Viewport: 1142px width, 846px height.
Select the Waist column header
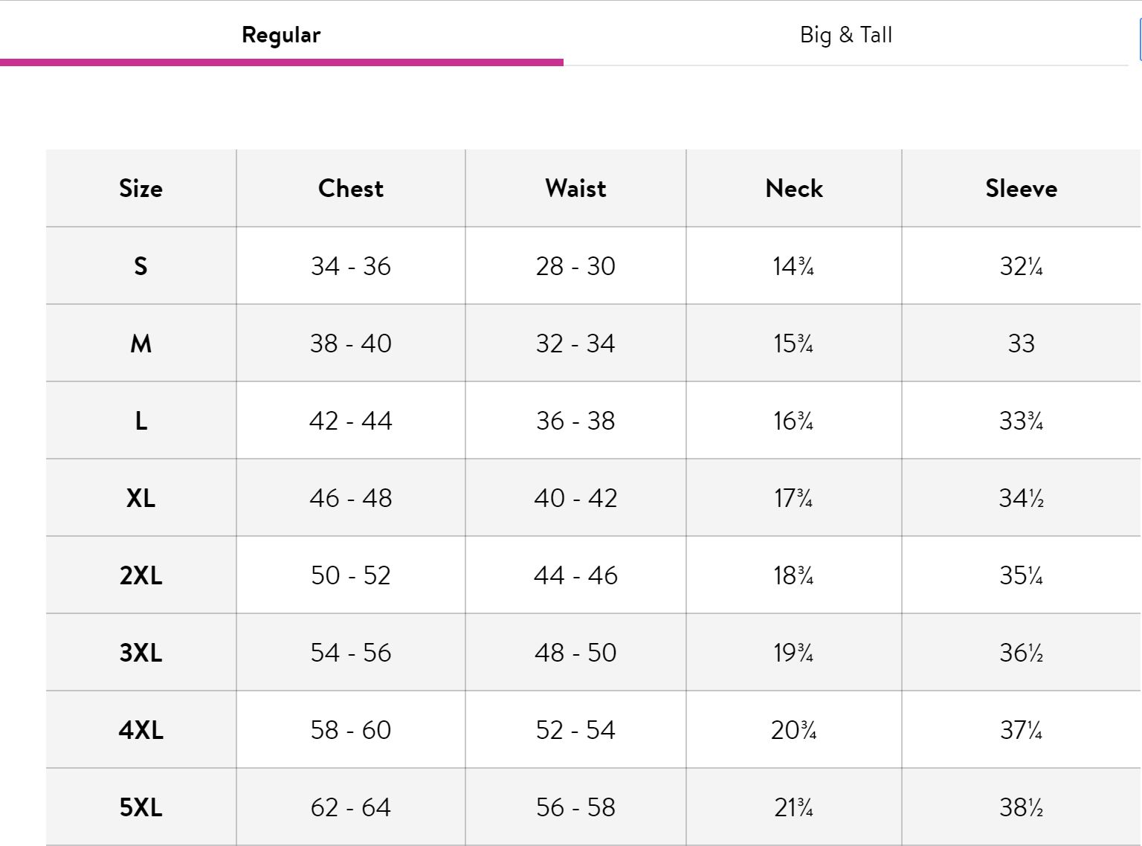pos(575,189)
